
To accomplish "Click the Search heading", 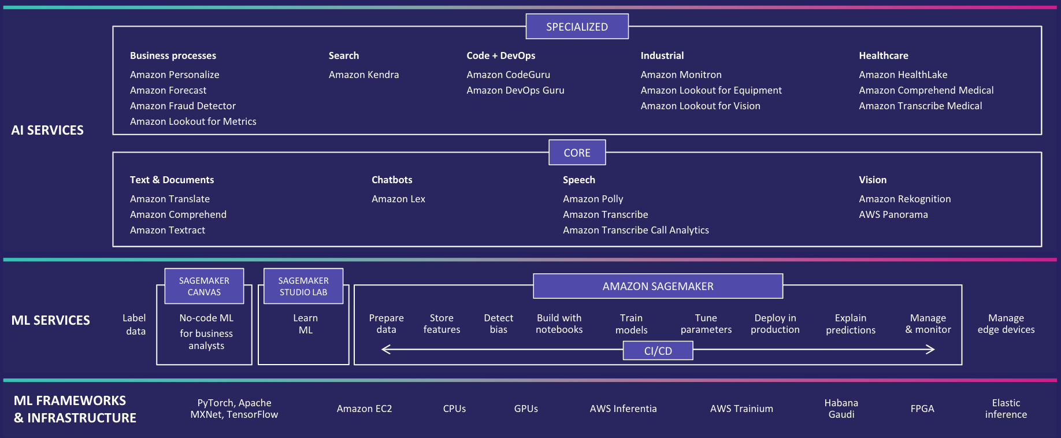I will tap(344, 55).
